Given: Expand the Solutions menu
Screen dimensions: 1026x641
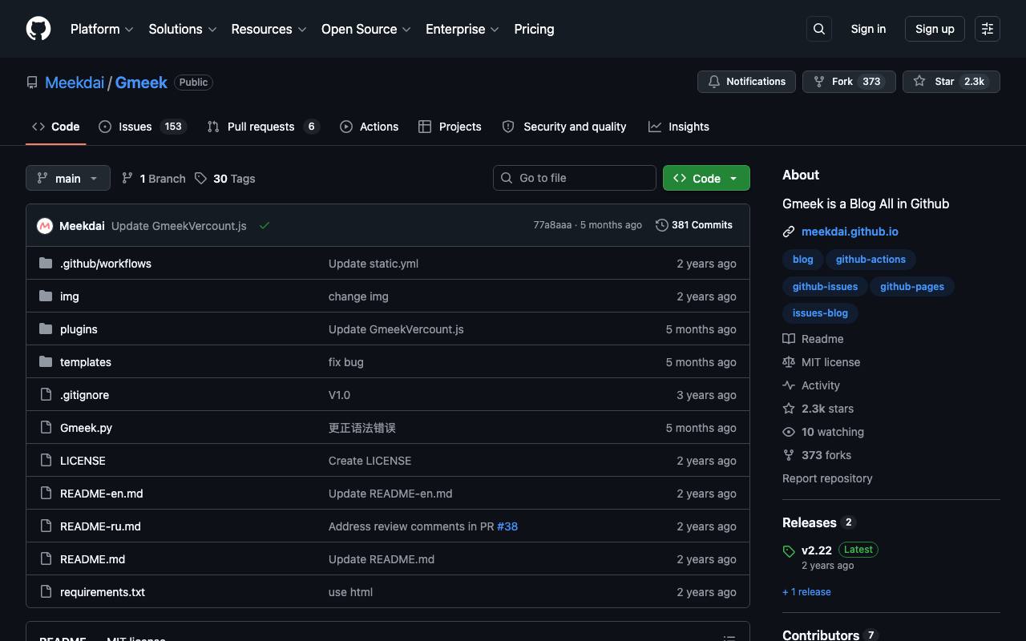Looking at the screenshot, I should (183, 29).
